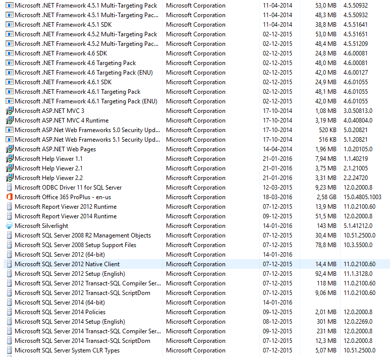Click the 5,07 MB size for System CLR Types

click(326, 350)
